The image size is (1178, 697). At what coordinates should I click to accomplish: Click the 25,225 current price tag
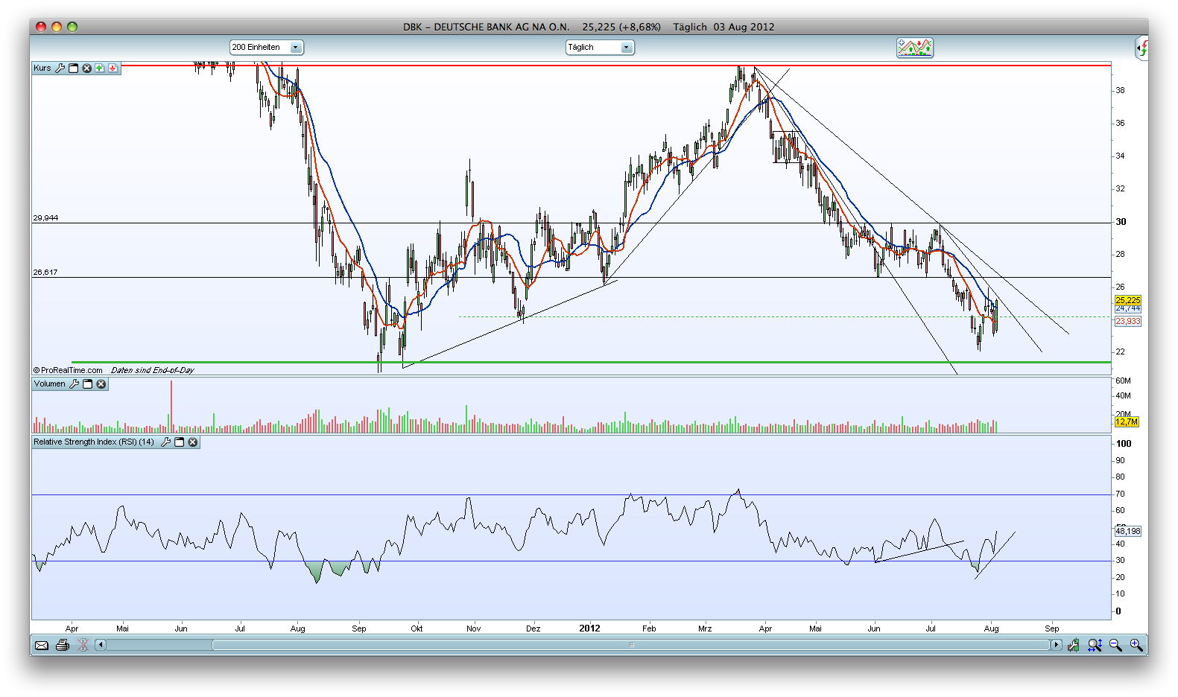coord(1128,300)
